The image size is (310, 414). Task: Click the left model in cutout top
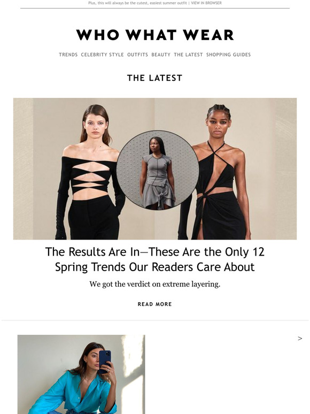pos(90,173)
